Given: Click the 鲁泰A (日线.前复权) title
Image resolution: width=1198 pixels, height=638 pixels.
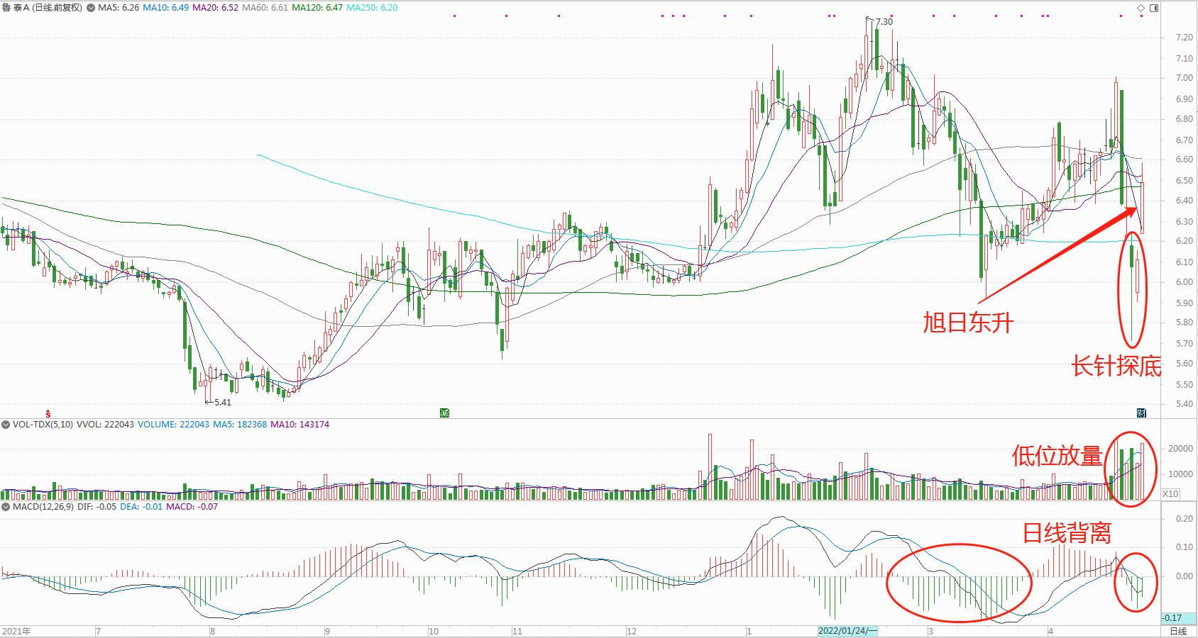Looking at the screenshot, I should [43, 8].
